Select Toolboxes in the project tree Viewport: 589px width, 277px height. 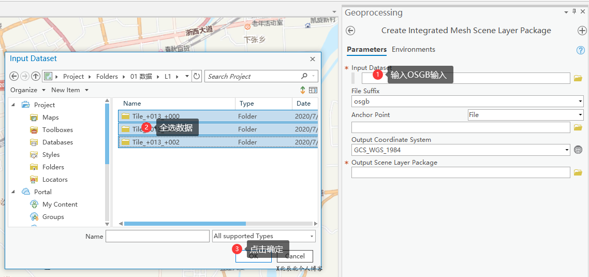point(57,130)
